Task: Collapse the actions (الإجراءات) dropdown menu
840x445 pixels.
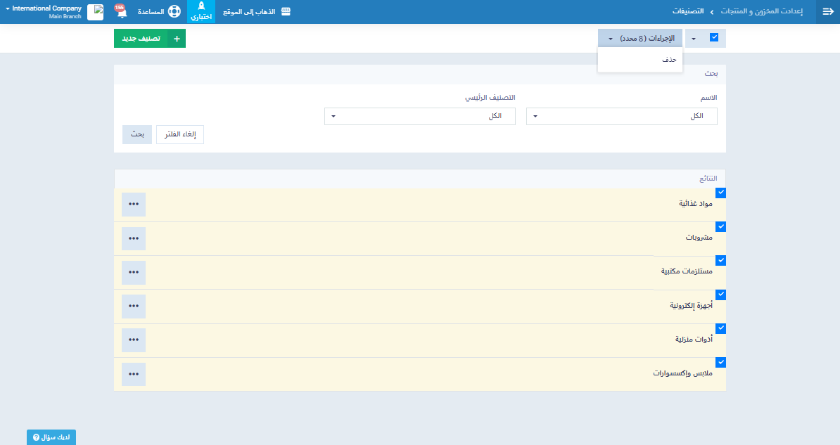Action: 640,39
